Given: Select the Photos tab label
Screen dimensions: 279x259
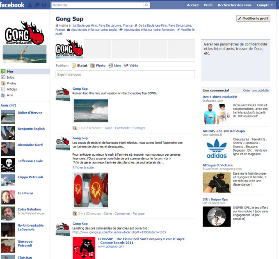Looking at the screenshot, I should [x=11, y=83].
